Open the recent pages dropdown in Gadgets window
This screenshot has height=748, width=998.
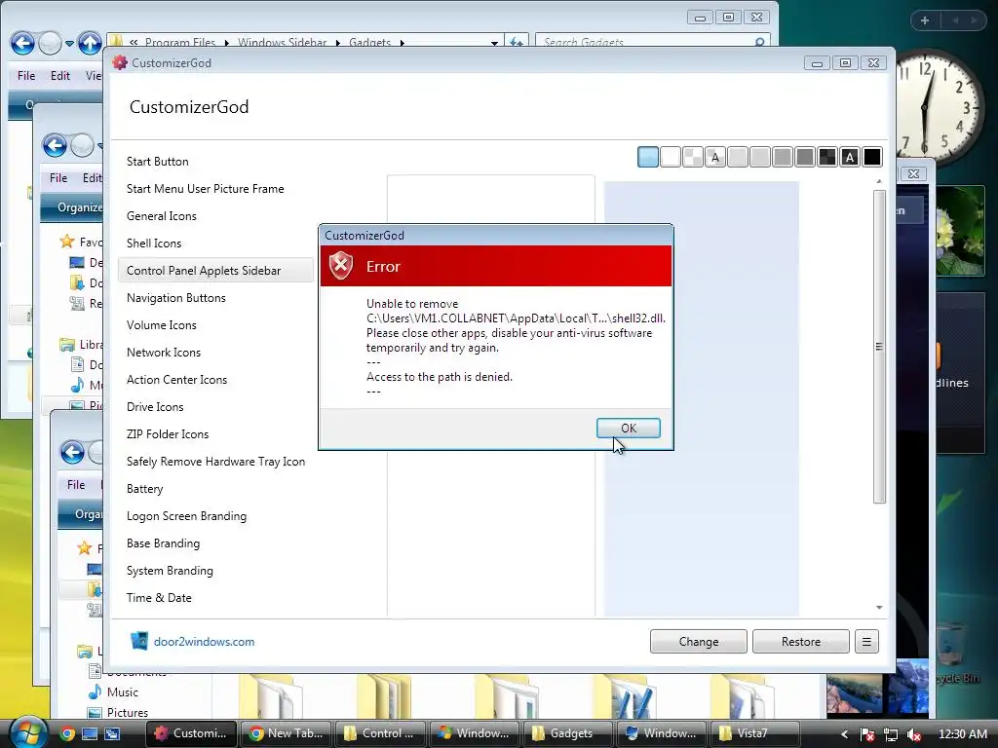tap(69, 44)
